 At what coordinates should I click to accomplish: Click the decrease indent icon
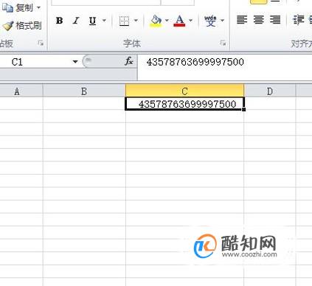[299, 20]
